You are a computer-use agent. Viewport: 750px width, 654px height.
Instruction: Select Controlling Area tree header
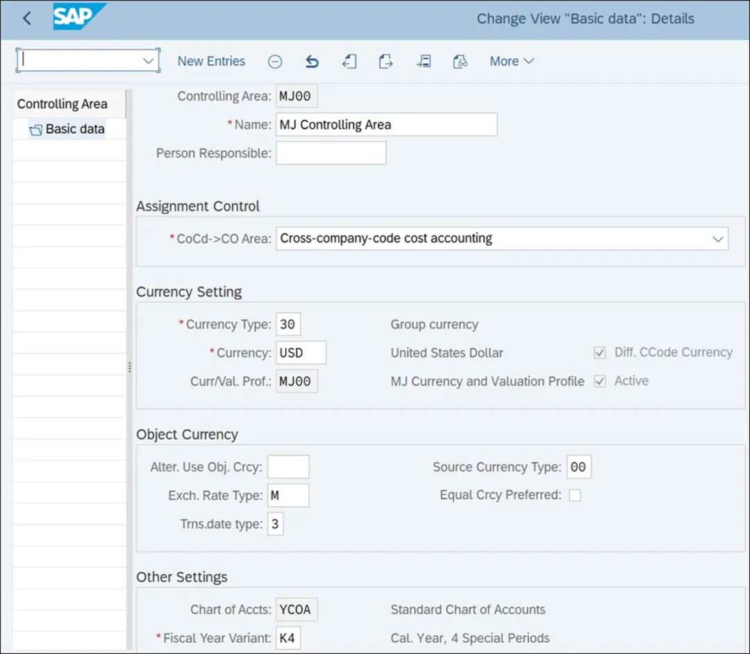tap(62, 103)
